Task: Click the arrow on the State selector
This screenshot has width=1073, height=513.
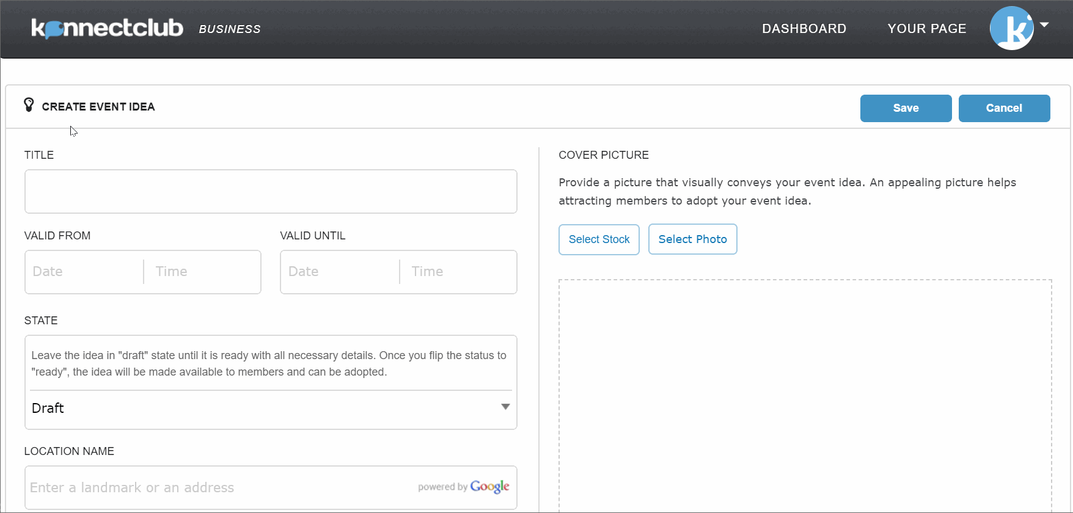Action: point(505,407)
